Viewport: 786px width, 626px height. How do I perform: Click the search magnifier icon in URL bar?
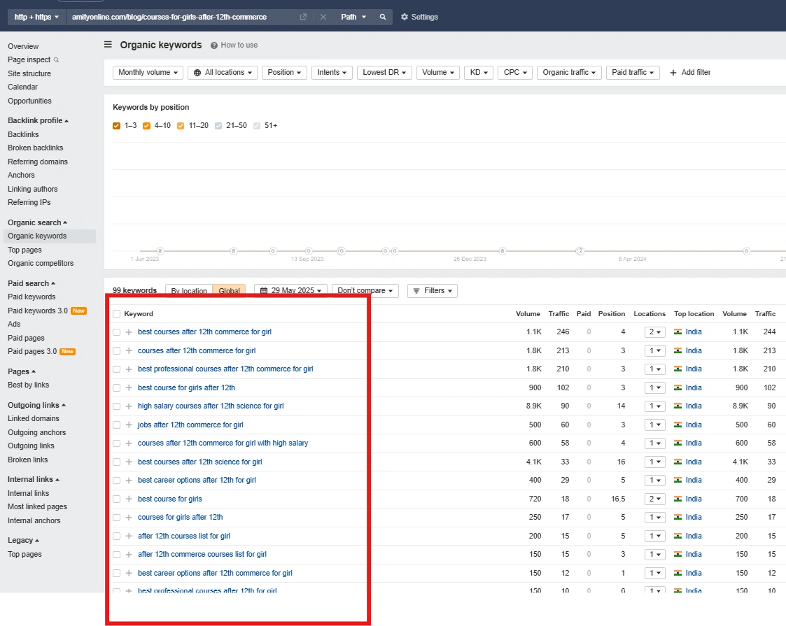pyautogui.click(x=383, y=17)
